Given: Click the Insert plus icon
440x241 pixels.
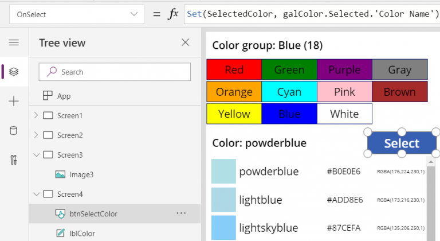Looking at the screenshot, I should click(14, 101).
